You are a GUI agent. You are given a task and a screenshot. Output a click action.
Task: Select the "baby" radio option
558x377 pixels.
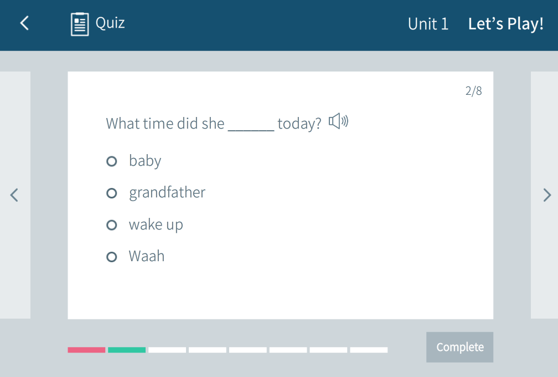112,161
